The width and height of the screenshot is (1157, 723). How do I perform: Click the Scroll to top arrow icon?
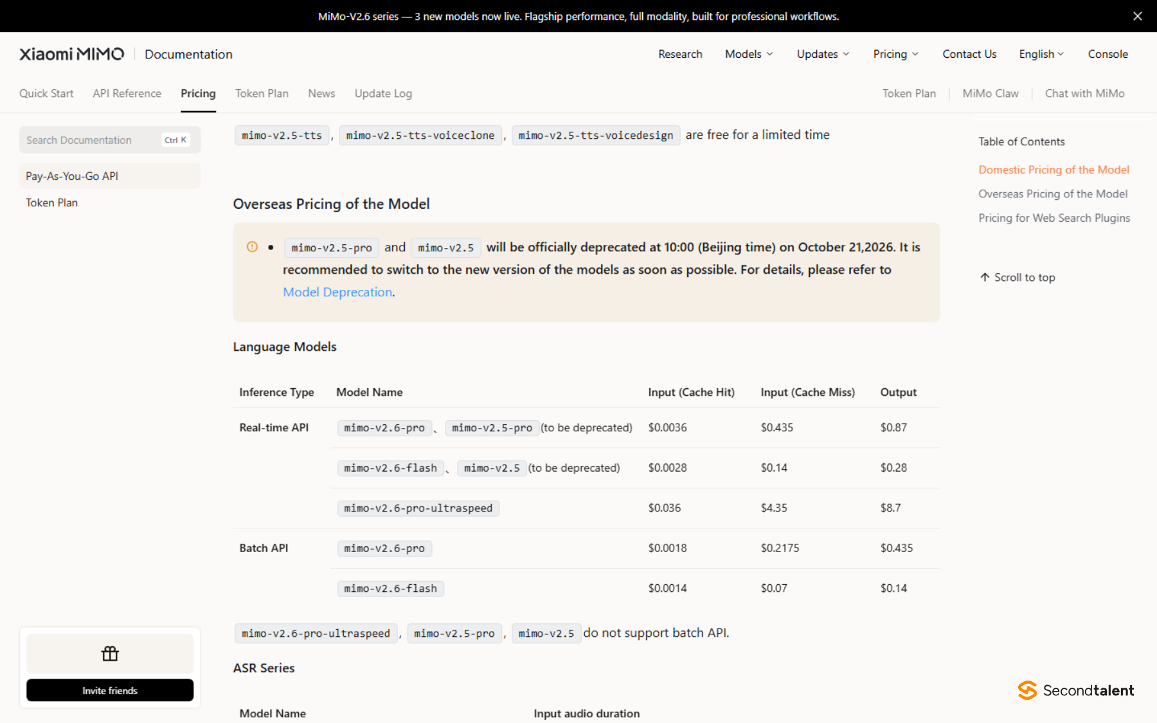985,277
